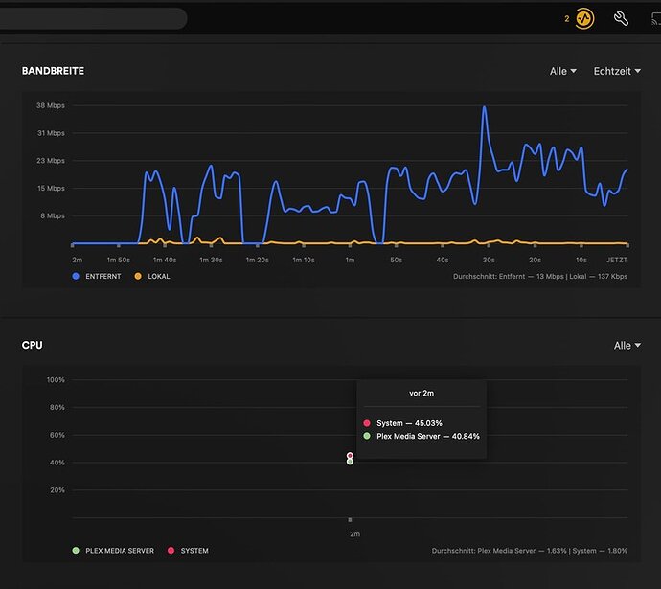Click the green Plex Media Server legend dot

[x=76, y=551]
